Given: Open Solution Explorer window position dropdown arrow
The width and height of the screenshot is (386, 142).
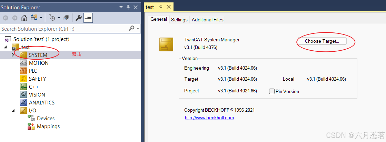Looking at the screenshot, I should click(x=121, y=7).
